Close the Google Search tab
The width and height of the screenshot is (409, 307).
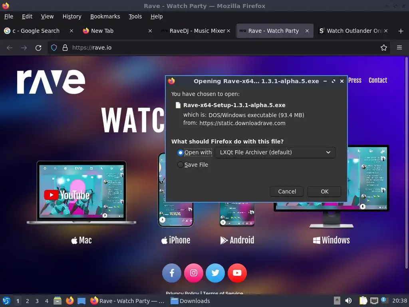point(71,31)
